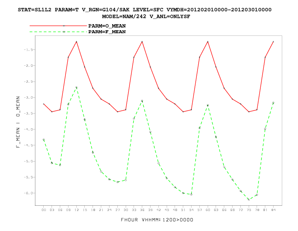298x231 pixels.
Task: Click the 42 x-axis tick label
Action: (158, 210)
